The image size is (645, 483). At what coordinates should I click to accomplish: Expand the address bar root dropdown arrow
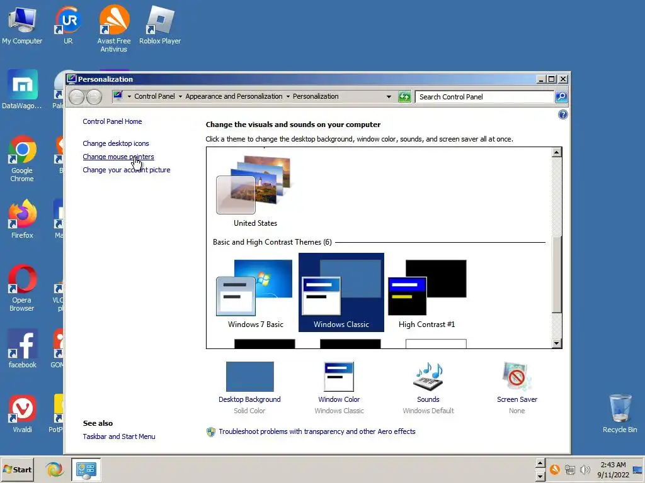click(129, 96)
